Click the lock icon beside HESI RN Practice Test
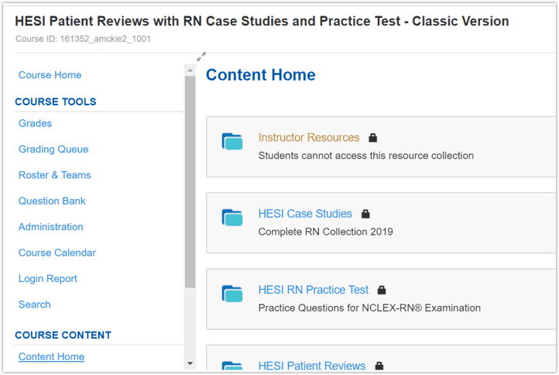This screenshot has height=375, width=559. pyautogui.click(x=382, y=291)
